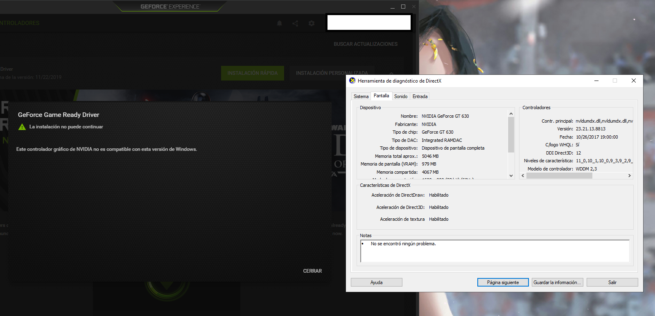Click Dispositivo list scroll down arrow
Image resolution: width=655 pixels, height=316 pixels.
point(511,176)
